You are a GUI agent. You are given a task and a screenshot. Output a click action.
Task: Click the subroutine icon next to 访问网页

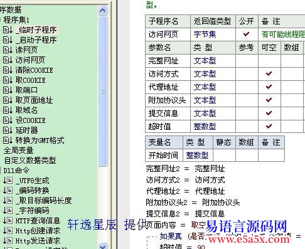(8, 60)
